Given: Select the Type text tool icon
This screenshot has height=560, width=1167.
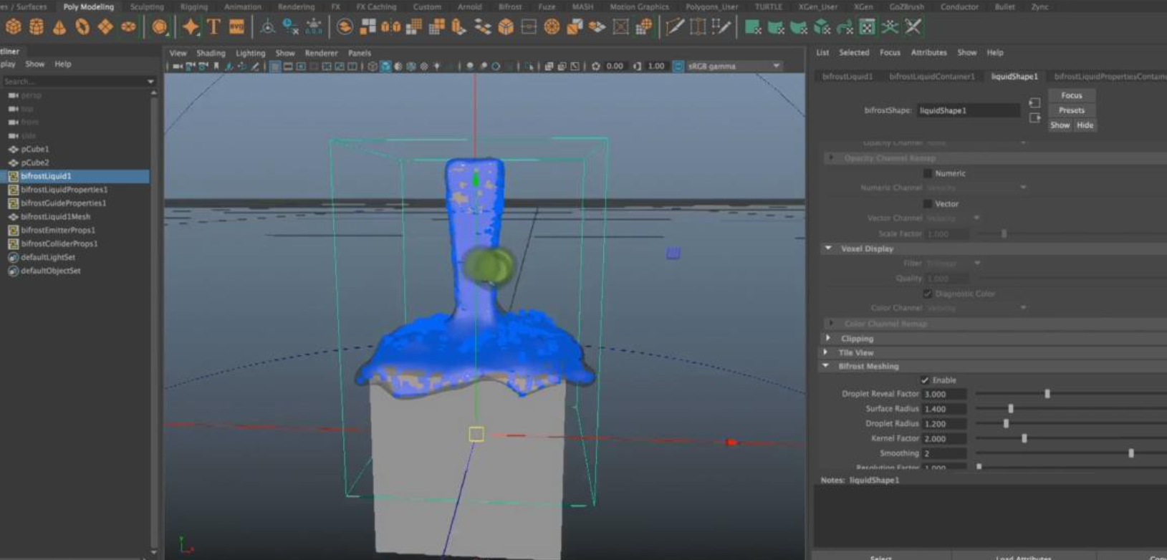Looking at the screenshot, I should click(x=213, y=27).
